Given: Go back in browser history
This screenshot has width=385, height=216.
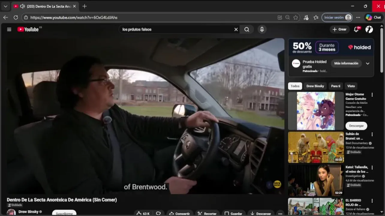Looking at the screenshot, I should click(5, 17).
